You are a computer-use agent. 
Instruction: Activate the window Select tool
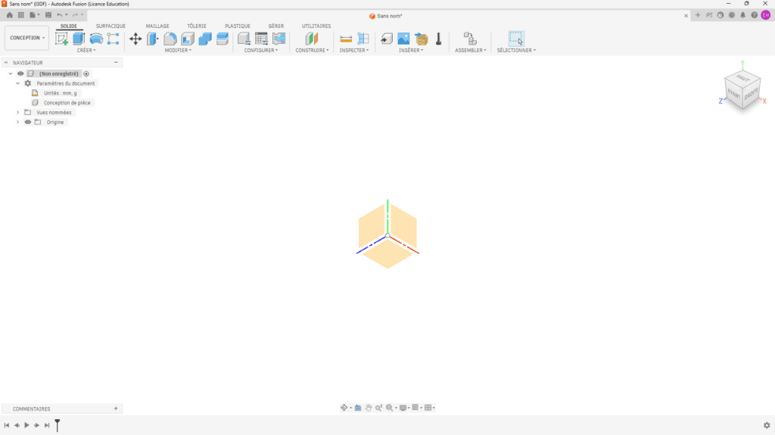(516, 39)
